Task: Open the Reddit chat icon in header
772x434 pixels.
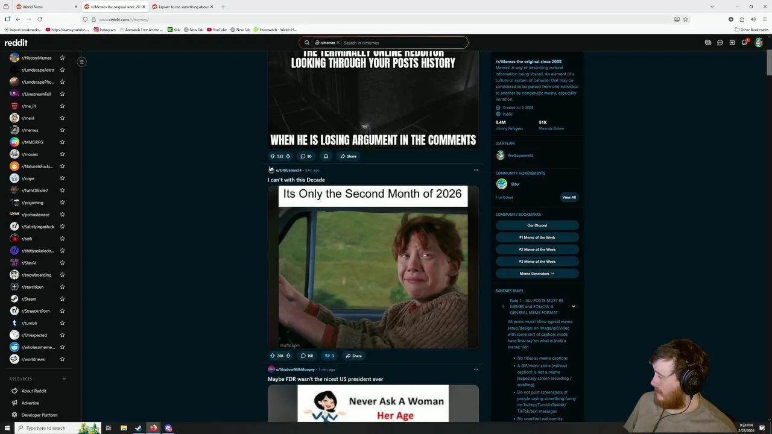Action: pos(720,43)
